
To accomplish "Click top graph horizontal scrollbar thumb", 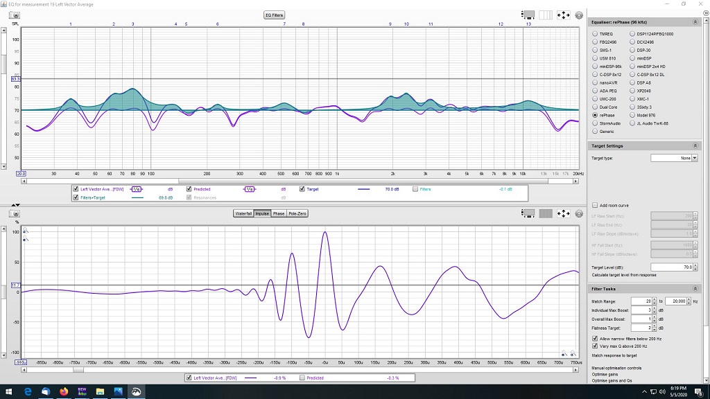I will pyautogui.click(x=363, y=181).
